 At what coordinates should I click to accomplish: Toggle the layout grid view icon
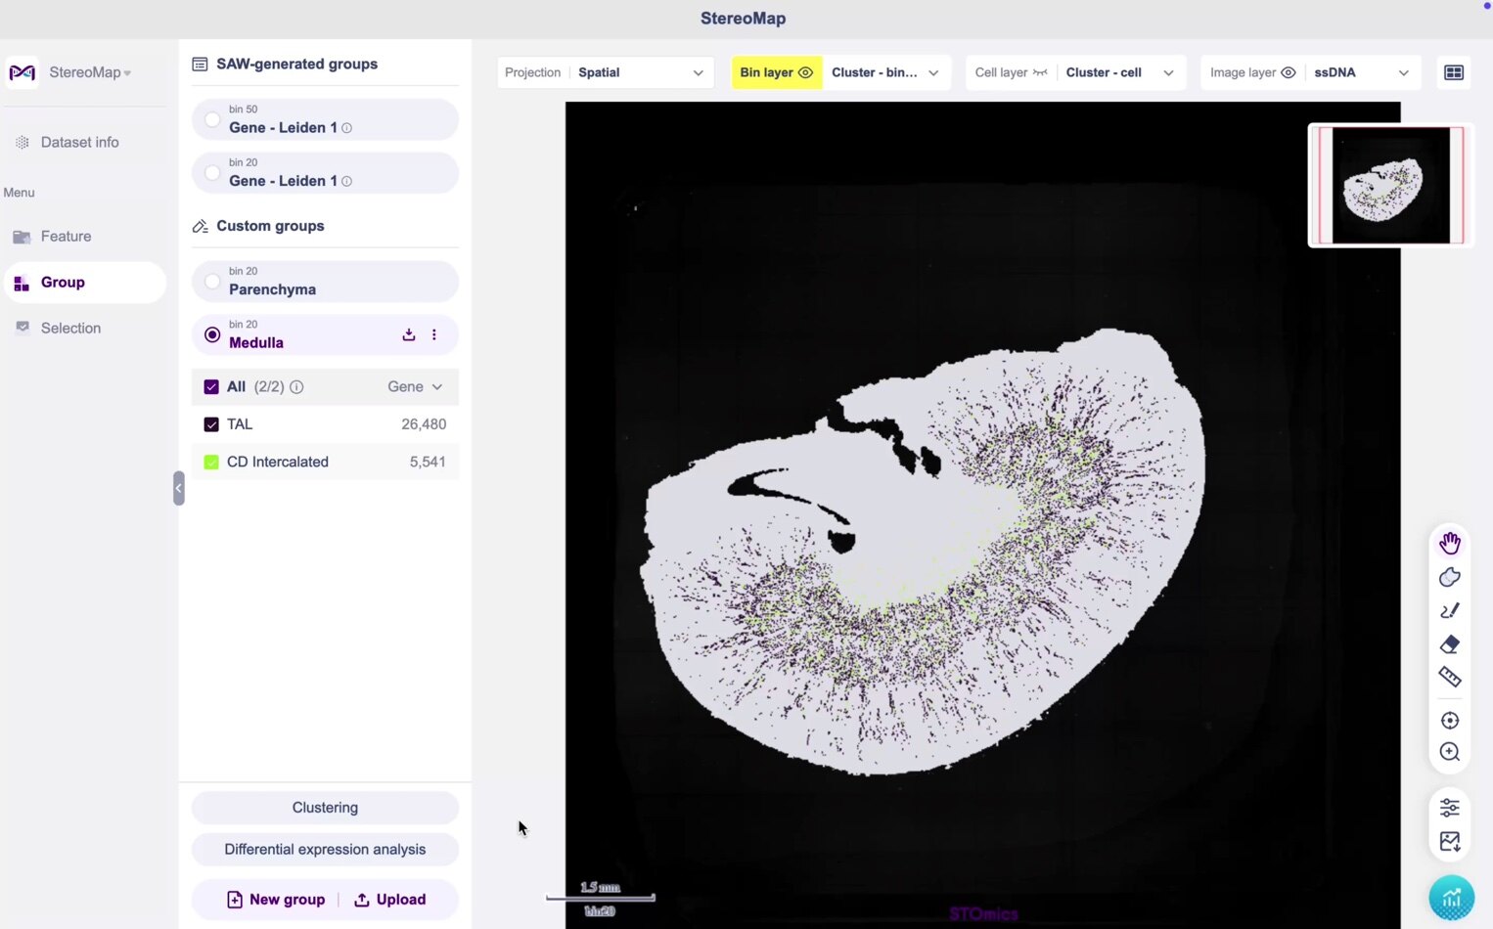pyautogui.click(x=1454, y=72)
